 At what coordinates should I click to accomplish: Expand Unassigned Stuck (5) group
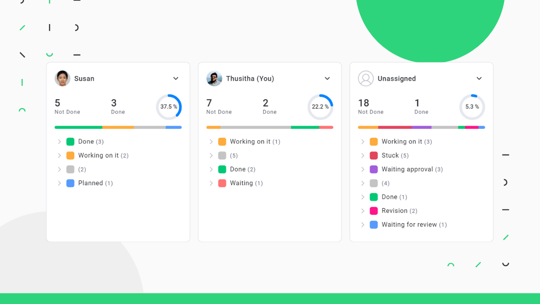pos(363,156)
